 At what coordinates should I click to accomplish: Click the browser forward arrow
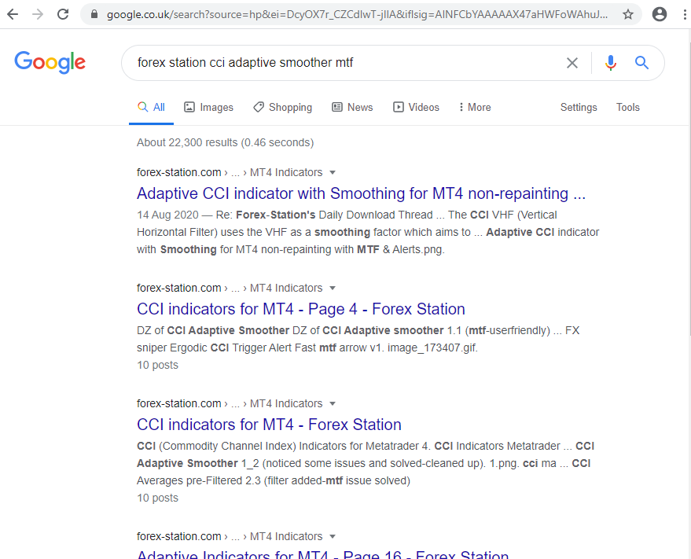click(x=38, y=14)
